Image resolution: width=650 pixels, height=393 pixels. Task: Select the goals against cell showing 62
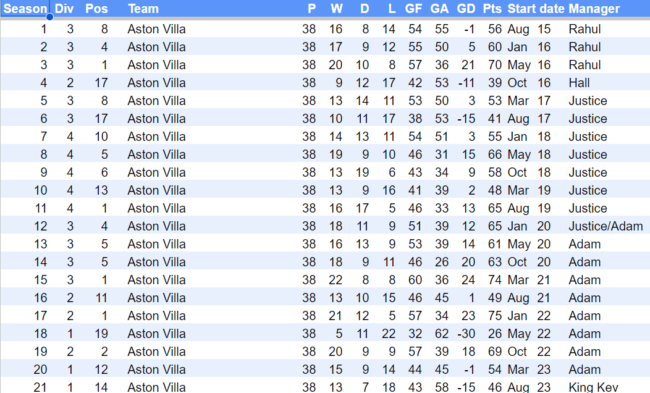coord(439,334)
